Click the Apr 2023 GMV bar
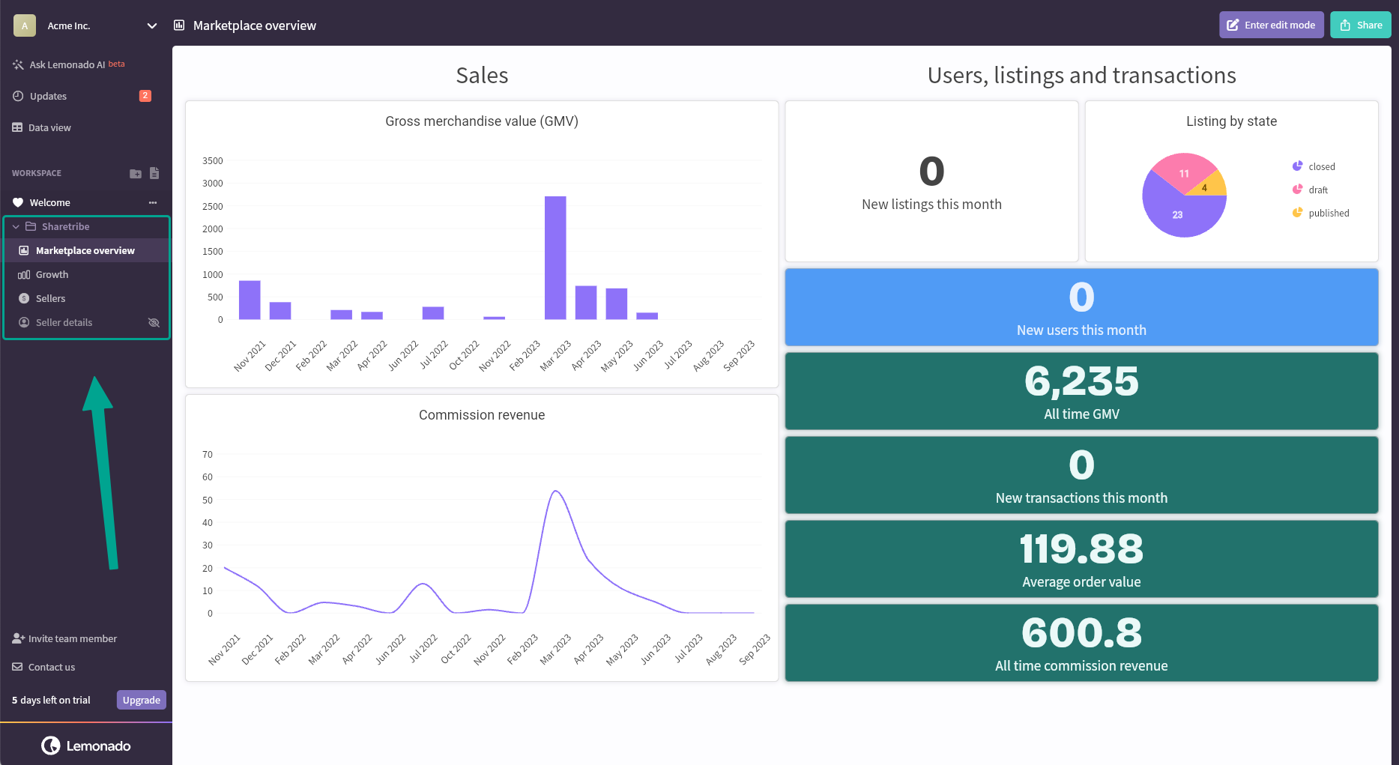 [586, 303]
